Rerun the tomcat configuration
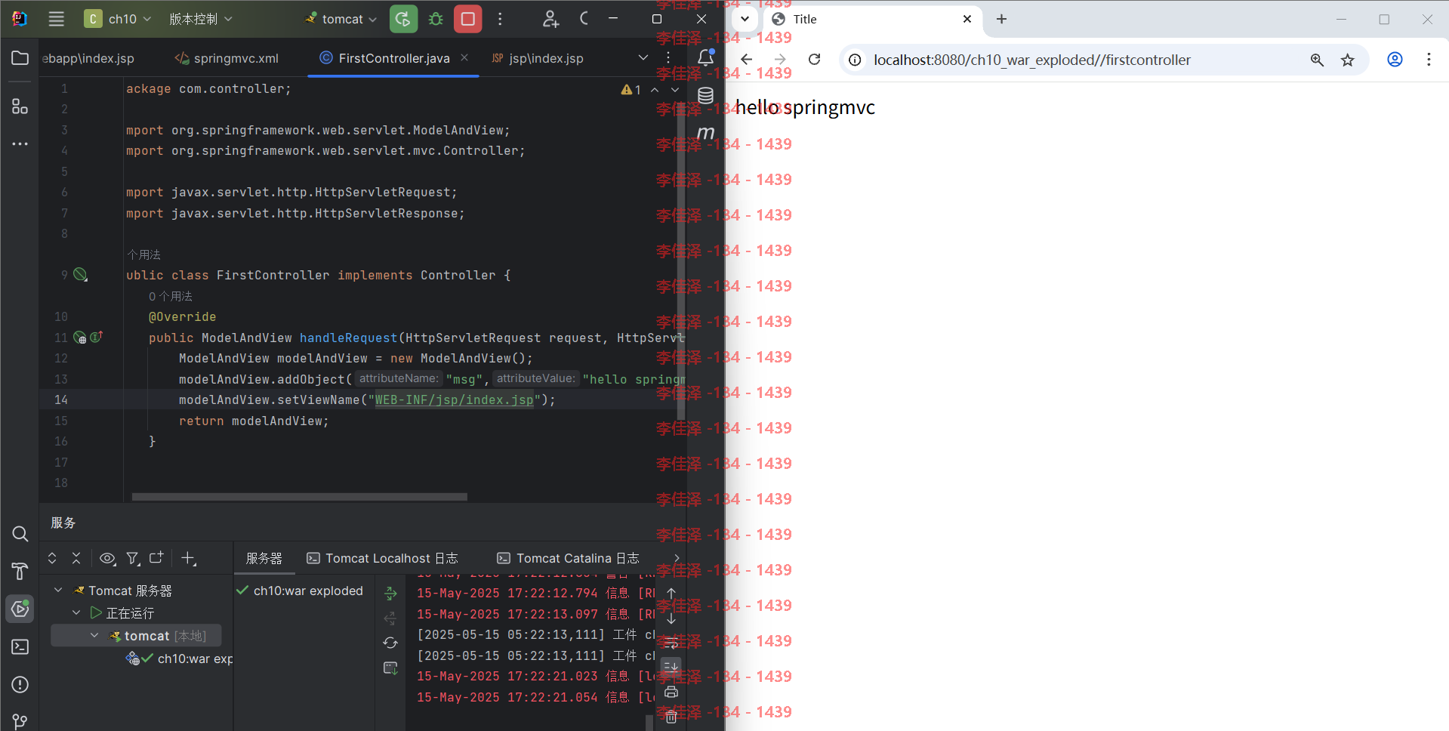The width and height of the screenshot is (1449, 731). point(403,19)
